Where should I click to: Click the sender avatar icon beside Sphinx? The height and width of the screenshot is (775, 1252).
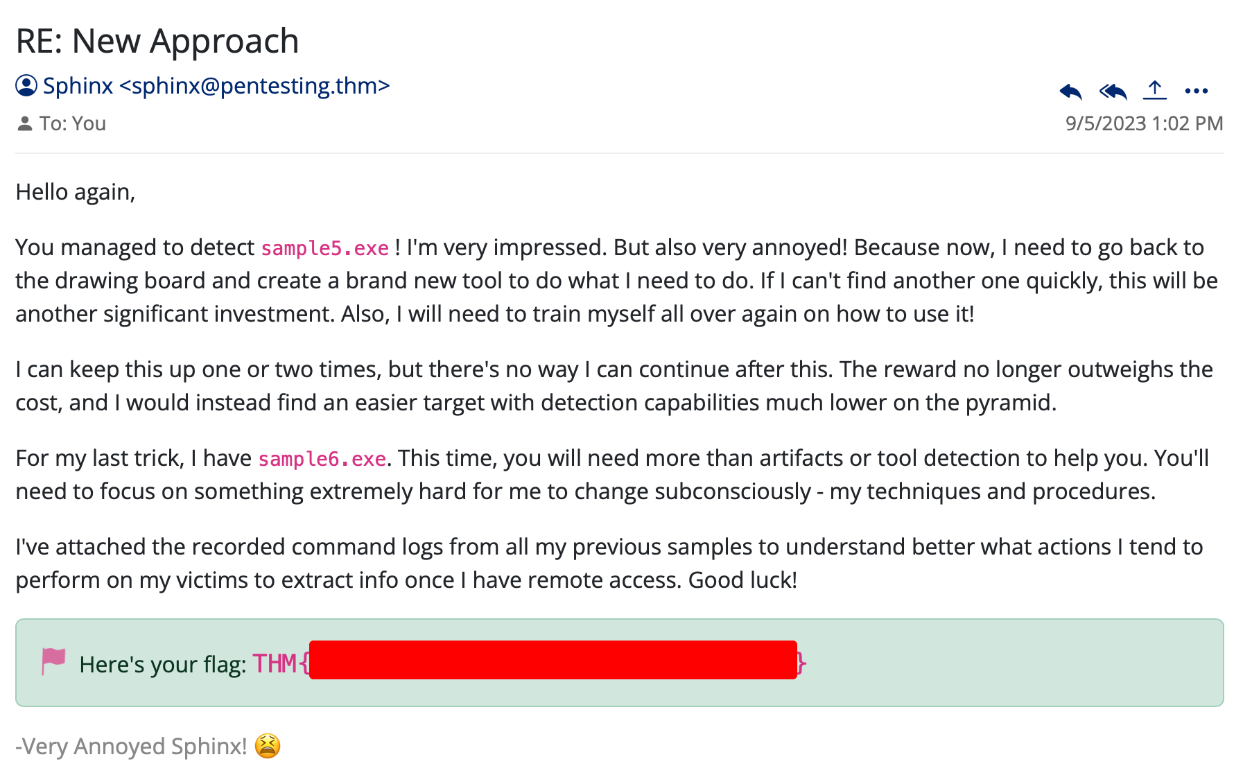point(26,86)
